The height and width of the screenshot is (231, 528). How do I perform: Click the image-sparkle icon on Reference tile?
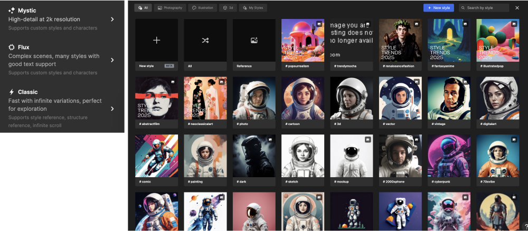254,41
